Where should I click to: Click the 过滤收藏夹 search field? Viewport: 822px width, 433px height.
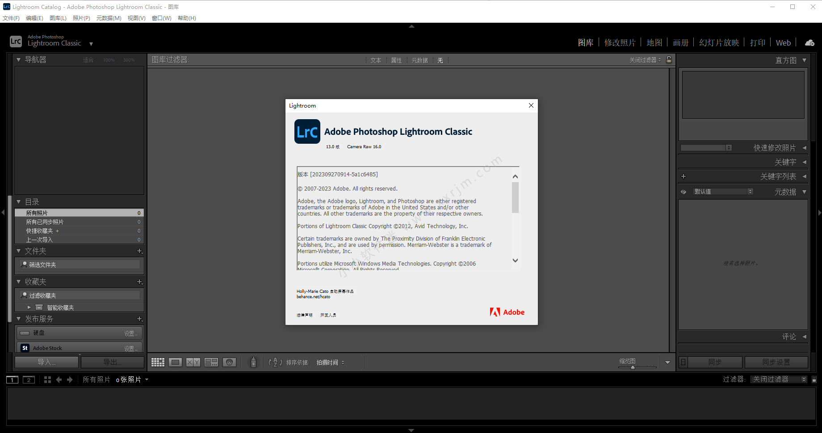[80, 296]
